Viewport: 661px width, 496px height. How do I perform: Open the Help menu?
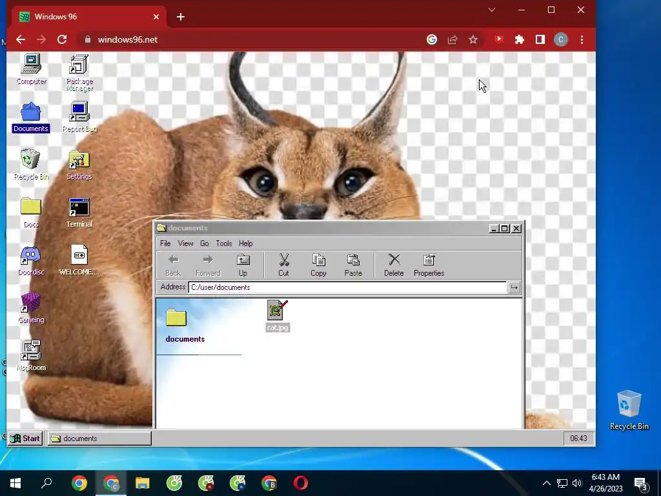(x=245, y=243)
